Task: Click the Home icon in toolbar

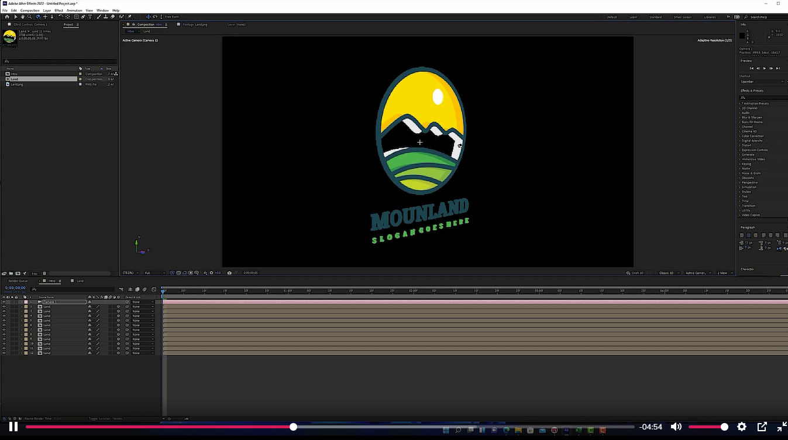Action: (x=7, y=17)
